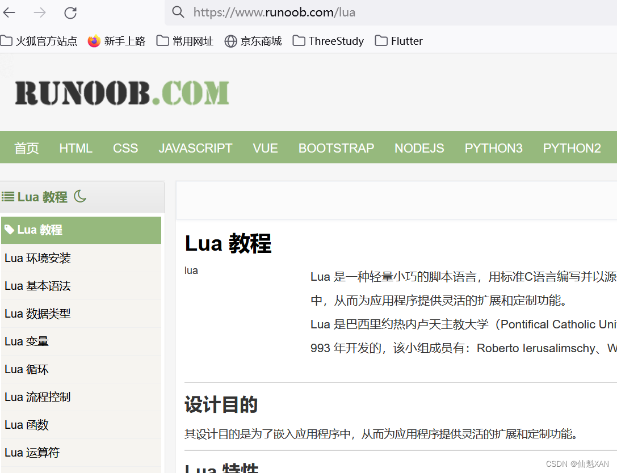Viewport: 617px width, 473px height.
Task: Click the globe icon beside 京东商城 bookmark
Action: click(x=230, y=40)
